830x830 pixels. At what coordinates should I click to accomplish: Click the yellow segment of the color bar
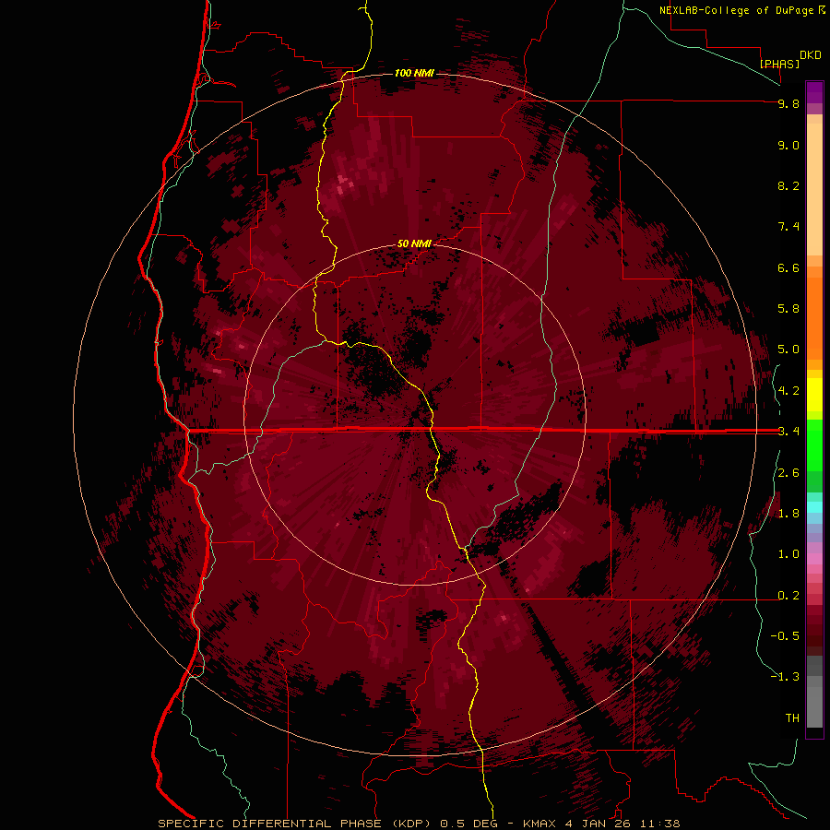coord(814,395)
